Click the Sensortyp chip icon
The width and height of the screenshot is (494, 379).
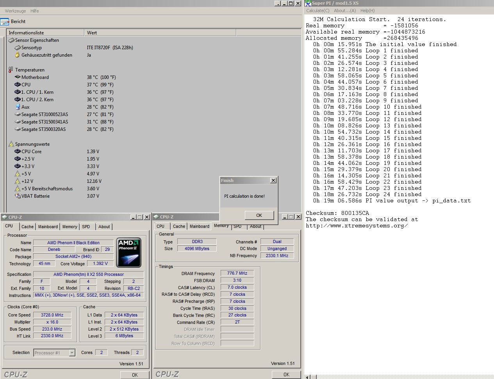tap(17, 48)
